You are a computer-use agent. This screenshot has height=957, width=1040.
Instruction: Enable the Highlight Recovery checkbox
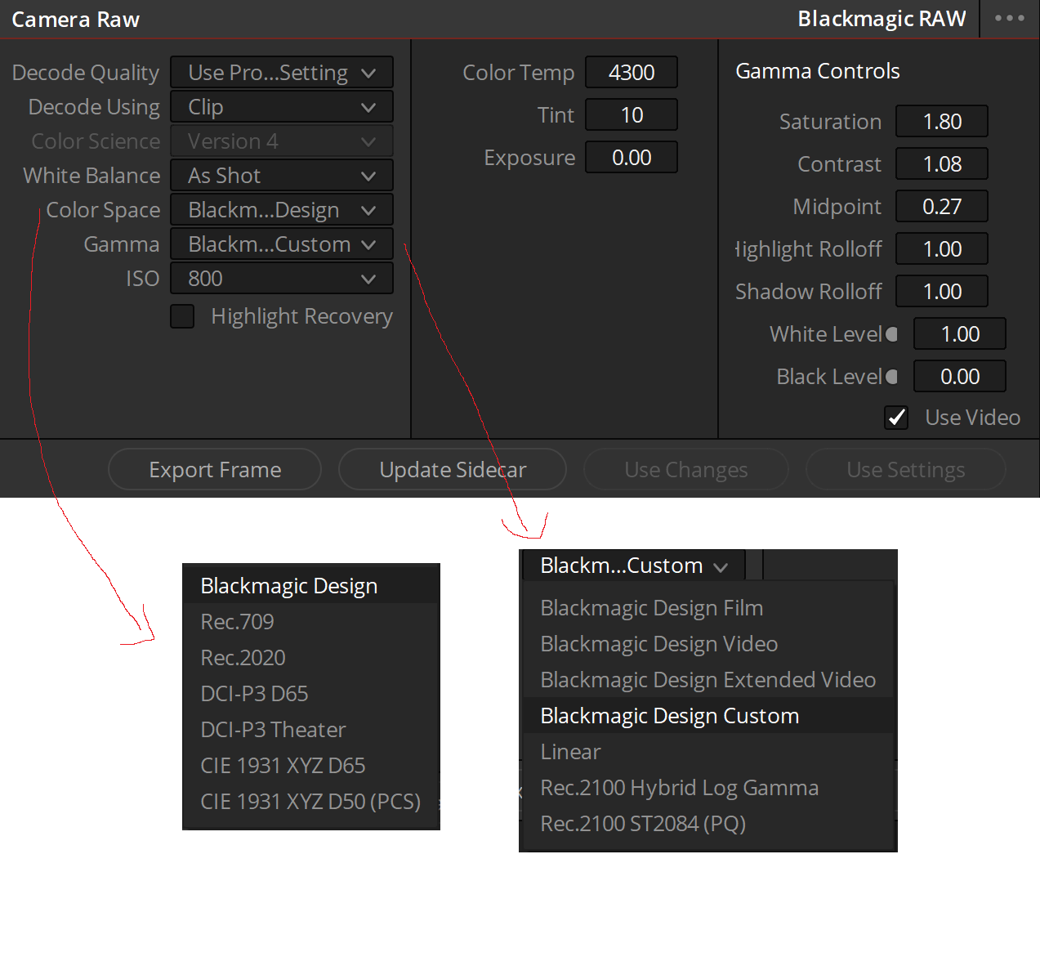click(182, 316)
